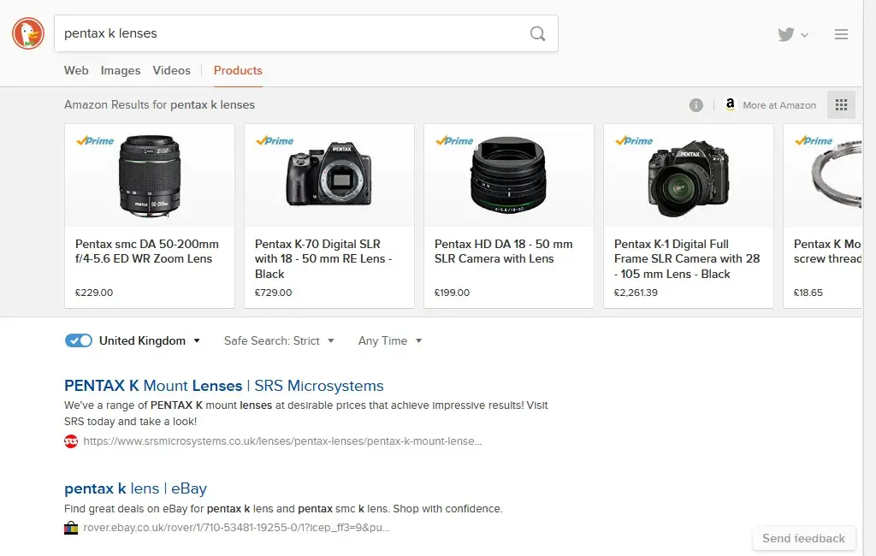Switch to the Videos tab

pyautogui.click(x=171, y=70)
